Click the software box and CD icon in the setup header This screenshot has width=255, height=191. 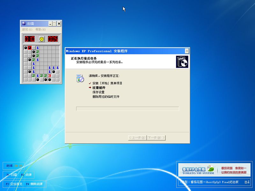182,62
